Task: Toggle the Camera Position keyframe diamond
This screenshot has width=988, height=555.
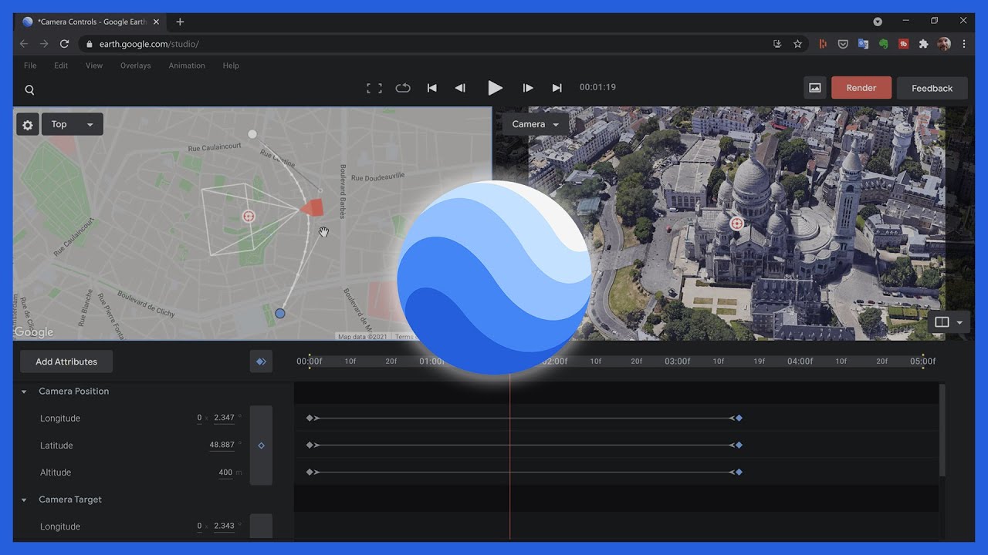Action: (261, 446)
